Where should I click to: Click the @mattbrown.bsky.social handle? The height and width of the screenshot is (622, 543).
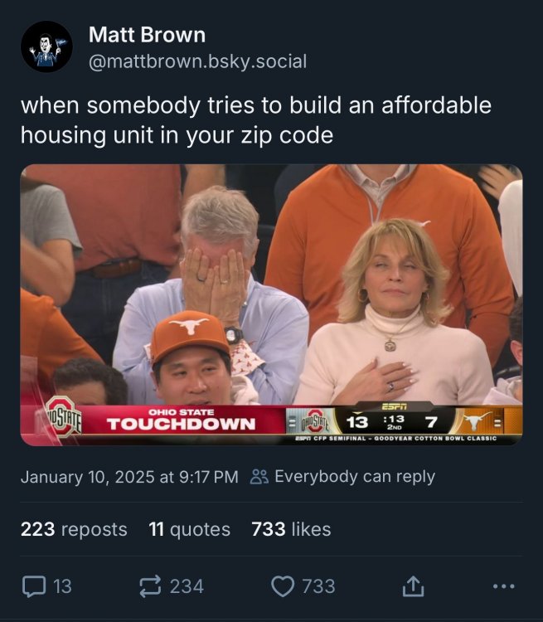pyautogui.click(x=197, y=61)
